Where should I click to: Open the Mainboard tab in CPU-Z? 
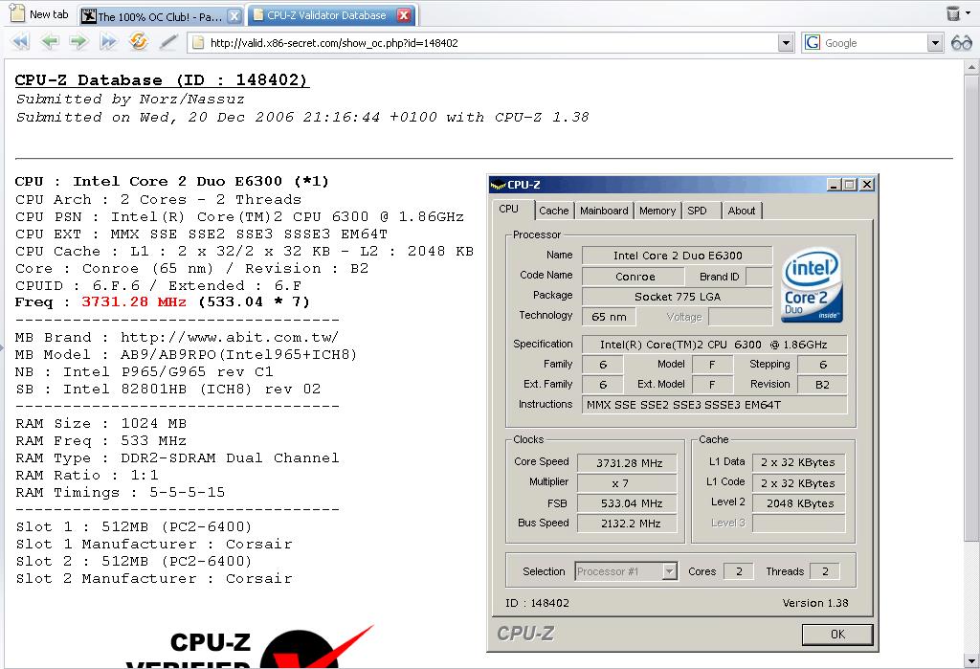[604, 211]
